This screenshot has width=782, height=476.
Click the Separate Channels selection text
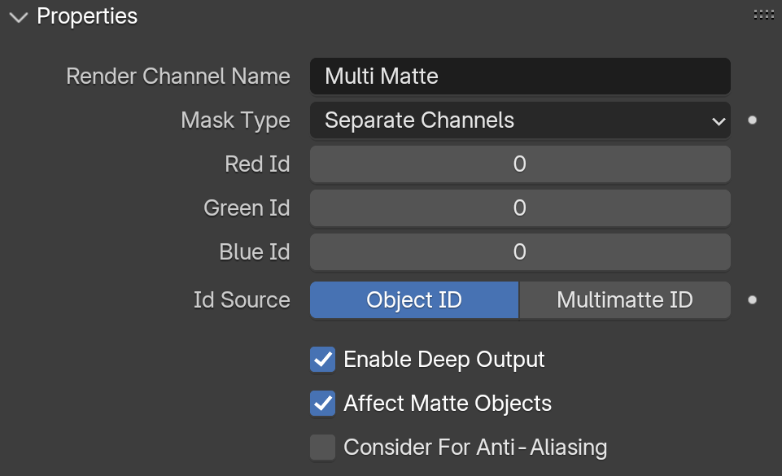coord(419,120)
